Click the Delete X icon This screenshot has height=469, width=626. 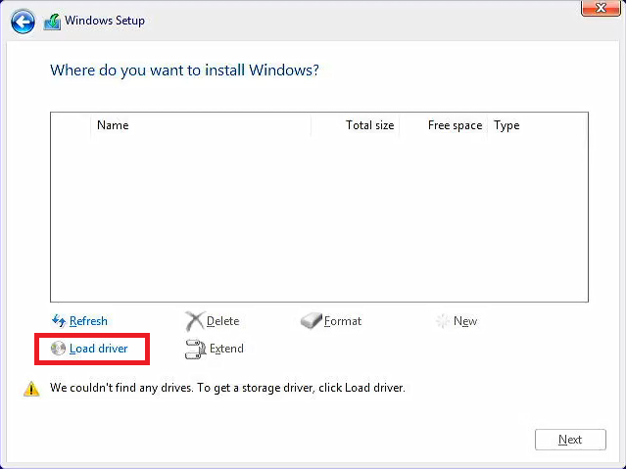(x=194, y=321)
